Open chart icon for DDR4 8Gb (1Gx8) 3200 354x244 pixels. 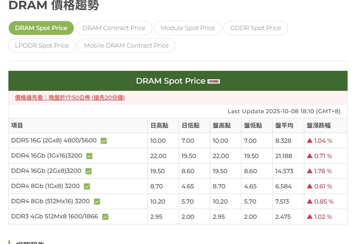click(87, 186)
